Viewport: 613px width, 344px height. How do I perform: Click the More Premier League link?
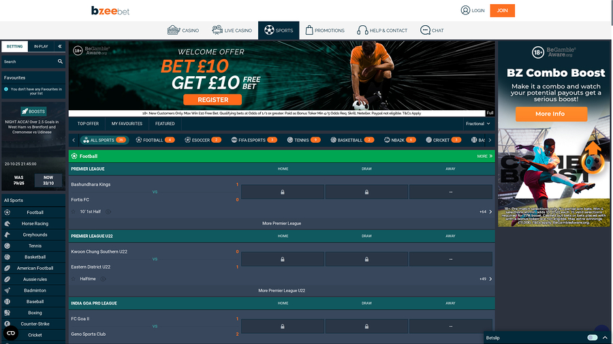pyautogui.click(x=281, y=224)
